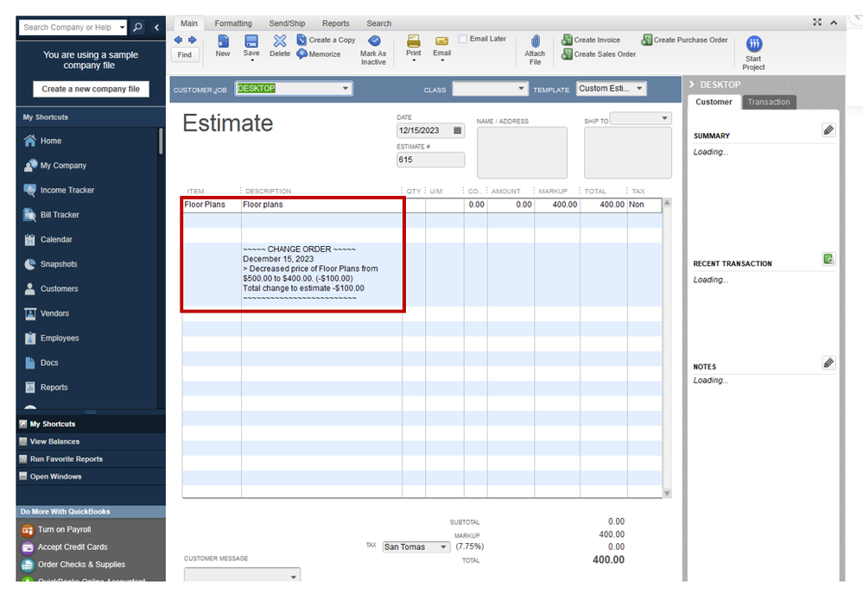Select Run Favorite Reports section
The image size is (863, 600).
coord(91,459)
